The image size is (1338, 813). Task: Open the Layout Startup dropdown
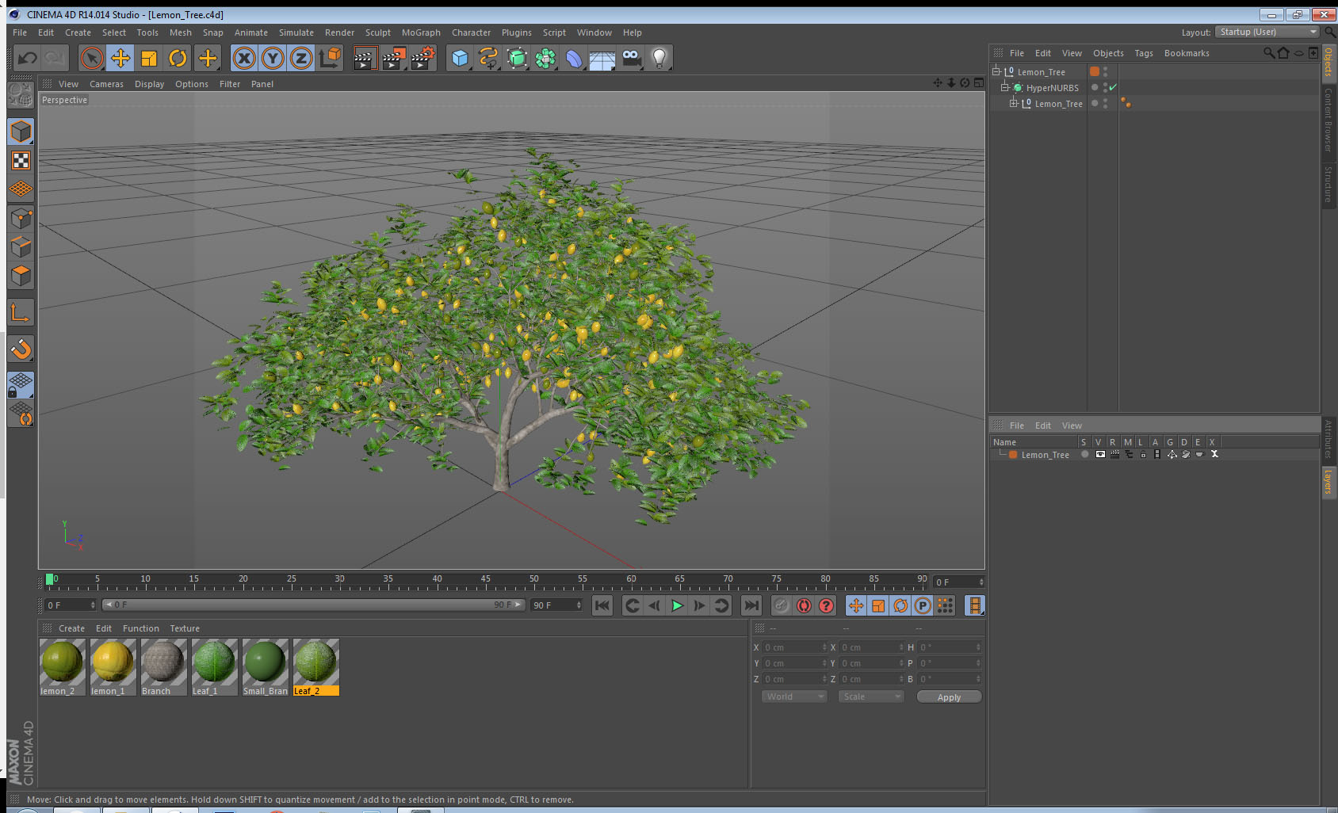tap(1267, 32)
